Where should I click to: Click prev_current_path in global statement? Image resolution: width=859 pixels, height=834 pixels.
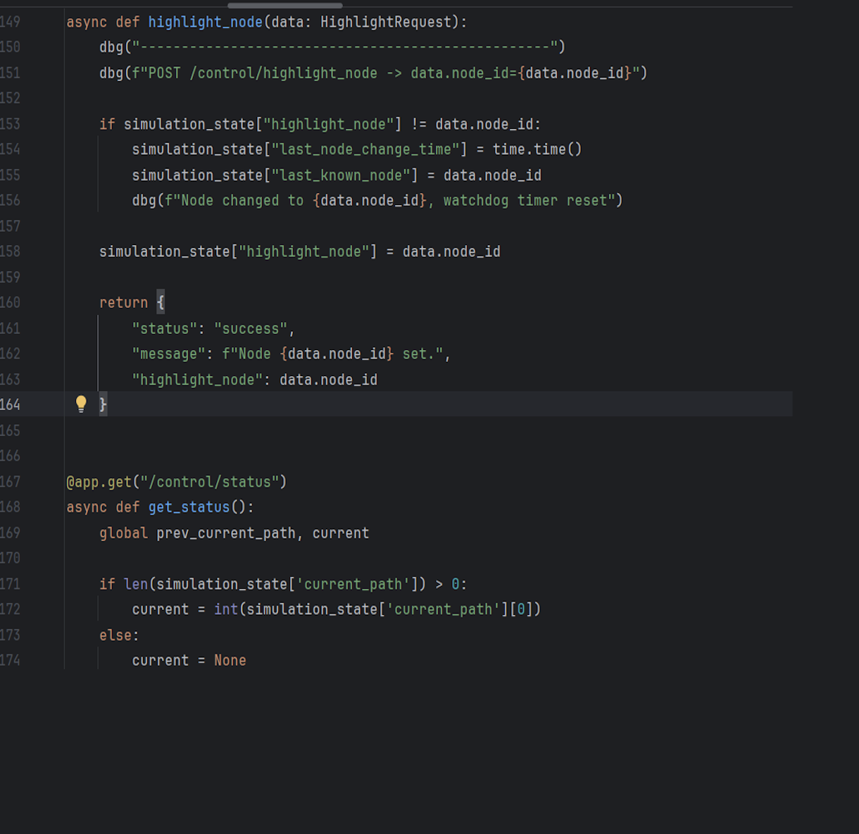tap(226, 533)
